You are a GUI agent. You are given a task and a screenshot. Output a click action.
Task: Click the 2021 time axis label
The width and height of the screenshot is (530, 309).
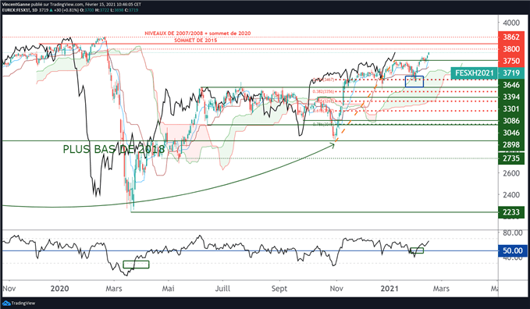389,289
